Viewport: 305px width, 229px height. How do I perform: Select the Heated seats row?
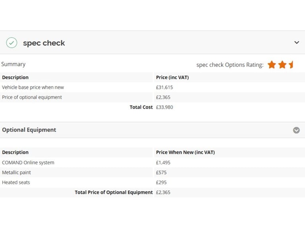tap(152, 182)
